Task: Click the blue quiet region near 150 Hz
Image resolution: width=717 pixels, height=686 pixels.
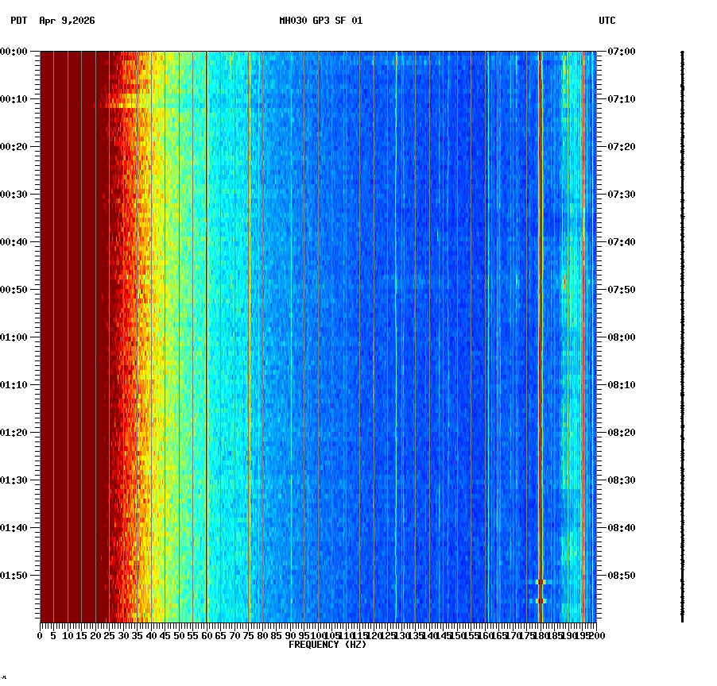Action: (x=457, y=318)
